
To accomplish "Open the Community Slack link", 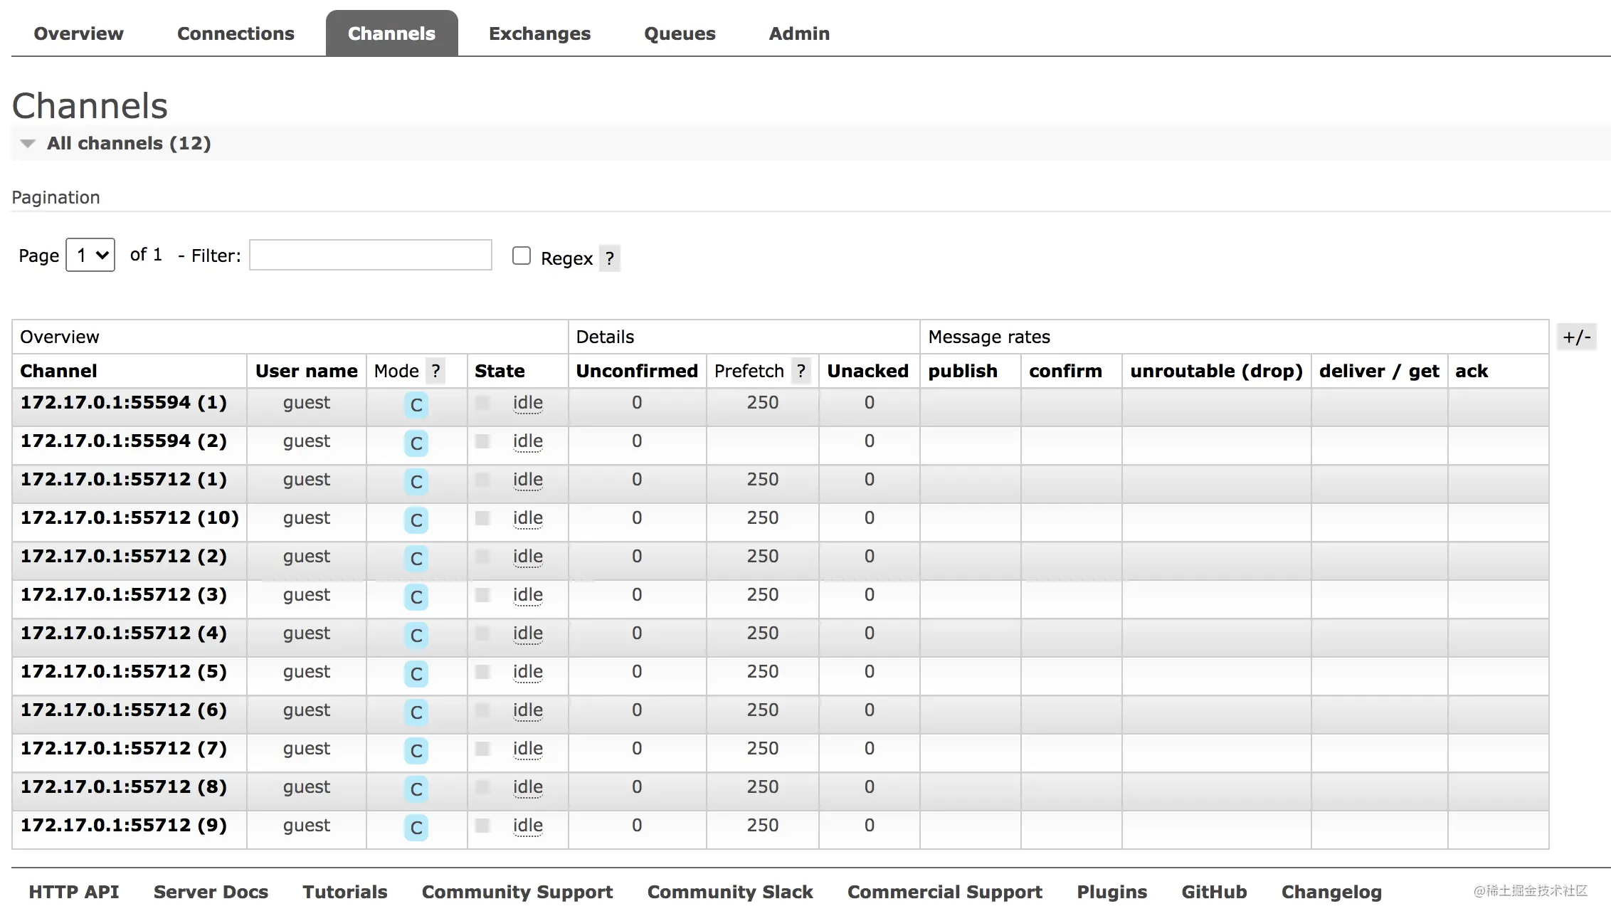I will 730,893.
